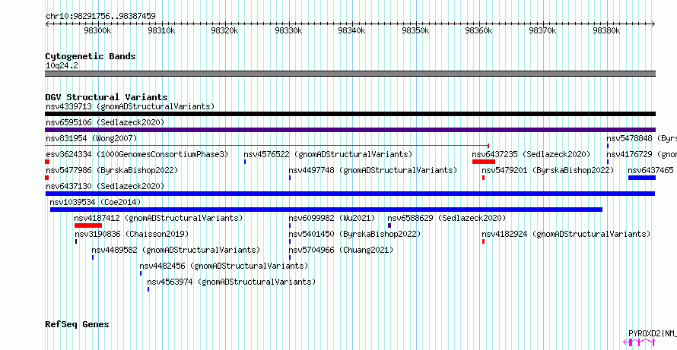677x350 pixels.
Task: Click the small blue nsv6099982 marker
Action: (x=290, y=225)
